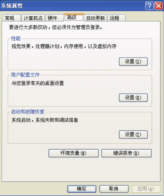Screen dimensions: 164x196
Task: Switch to the 常规 tab
Action: pos(12,18)
